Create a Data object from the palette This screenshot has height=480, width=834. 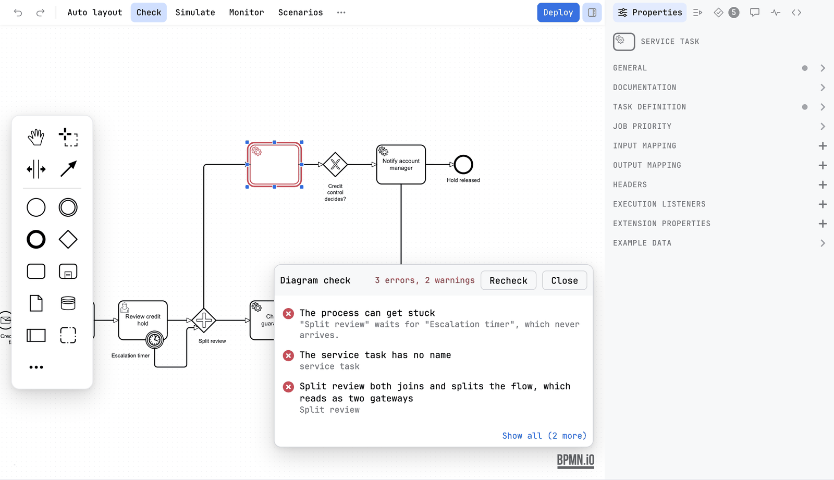[x=36, y=303]
